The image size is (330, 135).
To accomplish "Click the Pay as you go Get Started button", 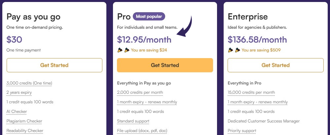I will [x=54, y=65].
